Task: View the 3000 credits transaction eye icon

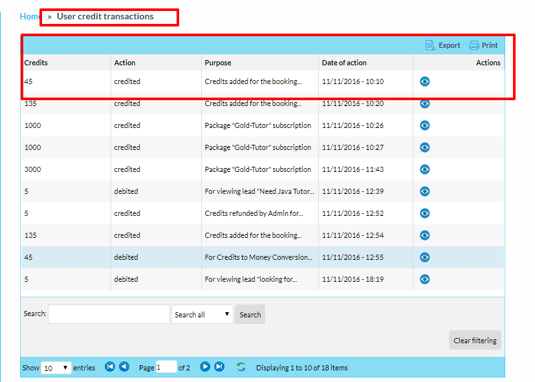Action: (x=424, y=169)
